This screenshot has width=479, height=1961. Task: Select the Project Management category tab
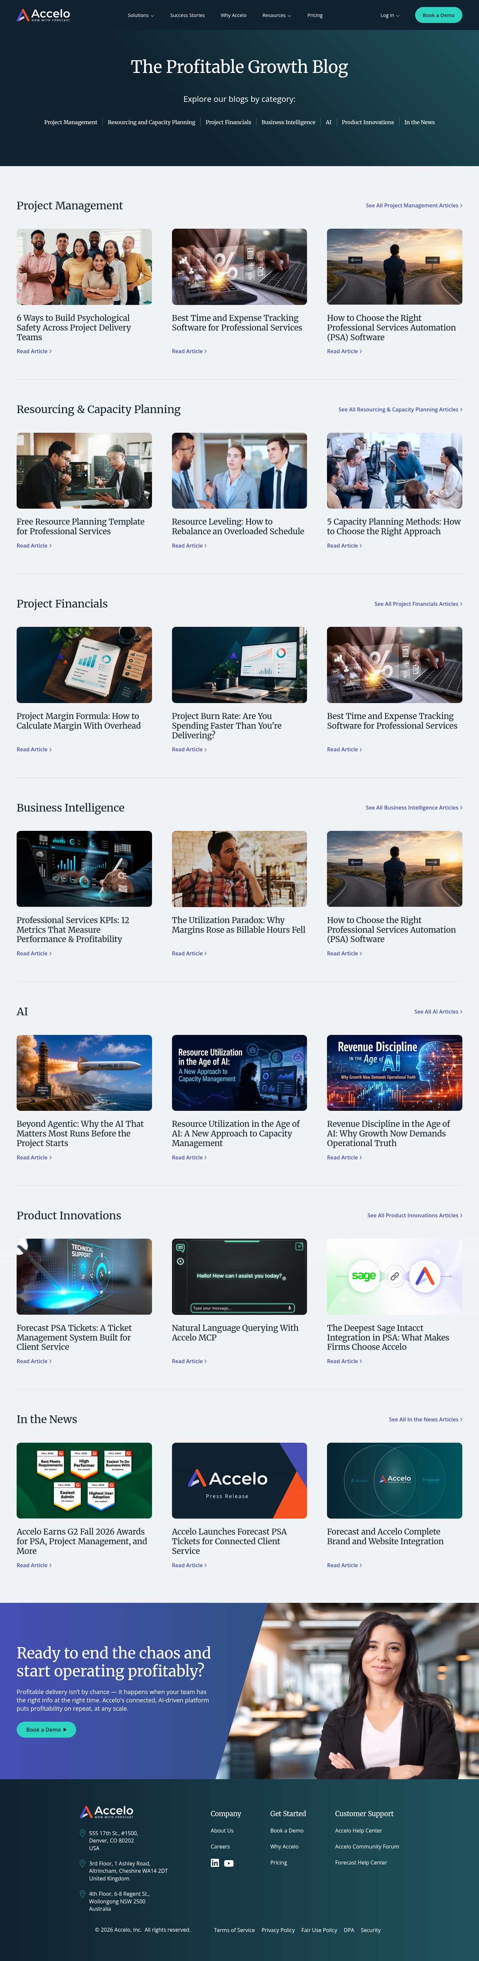click(71, 122)
